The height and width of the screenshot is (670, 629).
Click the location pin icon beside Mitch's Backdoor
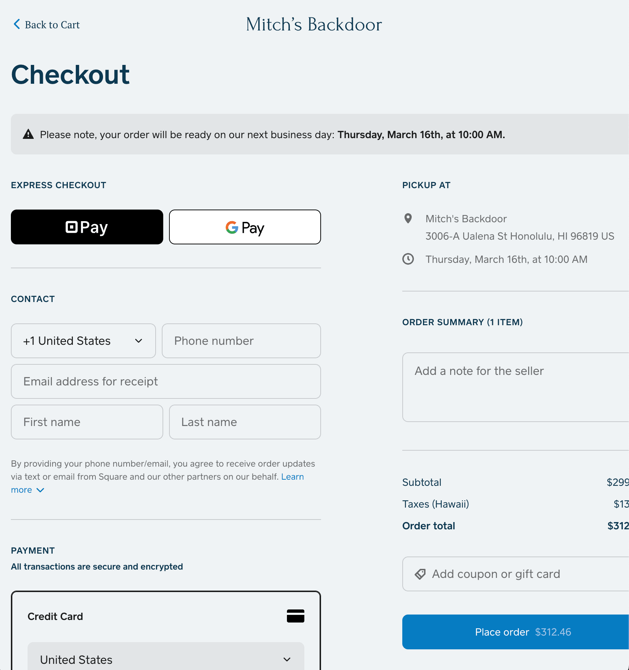pyautogui.click(x=409, y=219)
